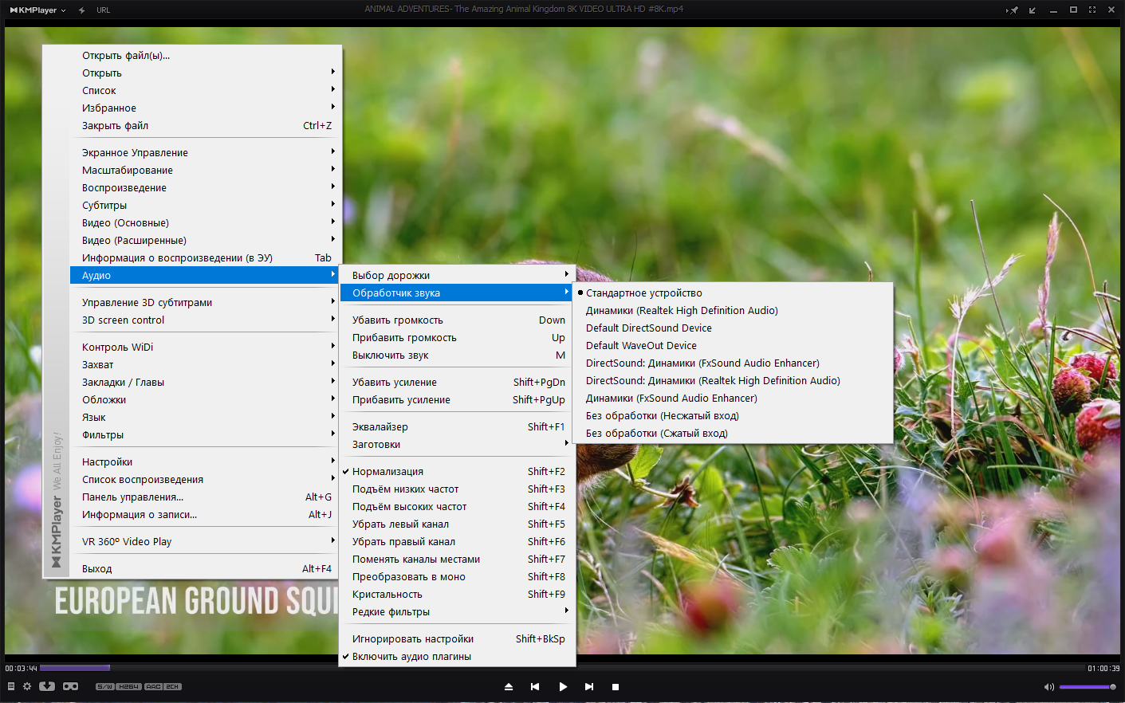This screenshot has height=703, width=1125.
Task: Select Эквалайзер menu entry
Action: tap(458, 426)
